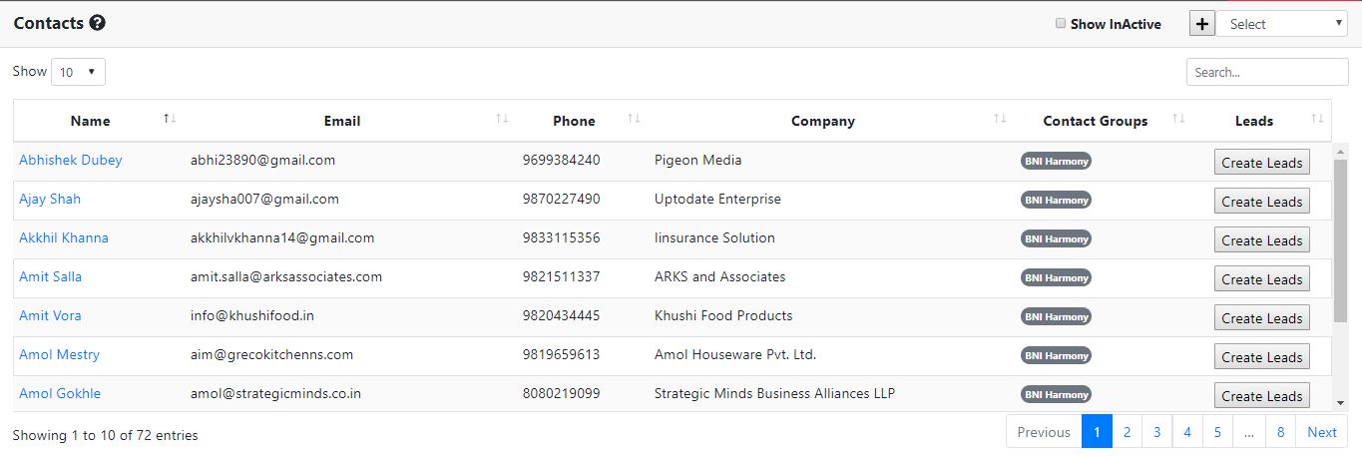Expand the Select dropdown in header

tap(1281, 24)
